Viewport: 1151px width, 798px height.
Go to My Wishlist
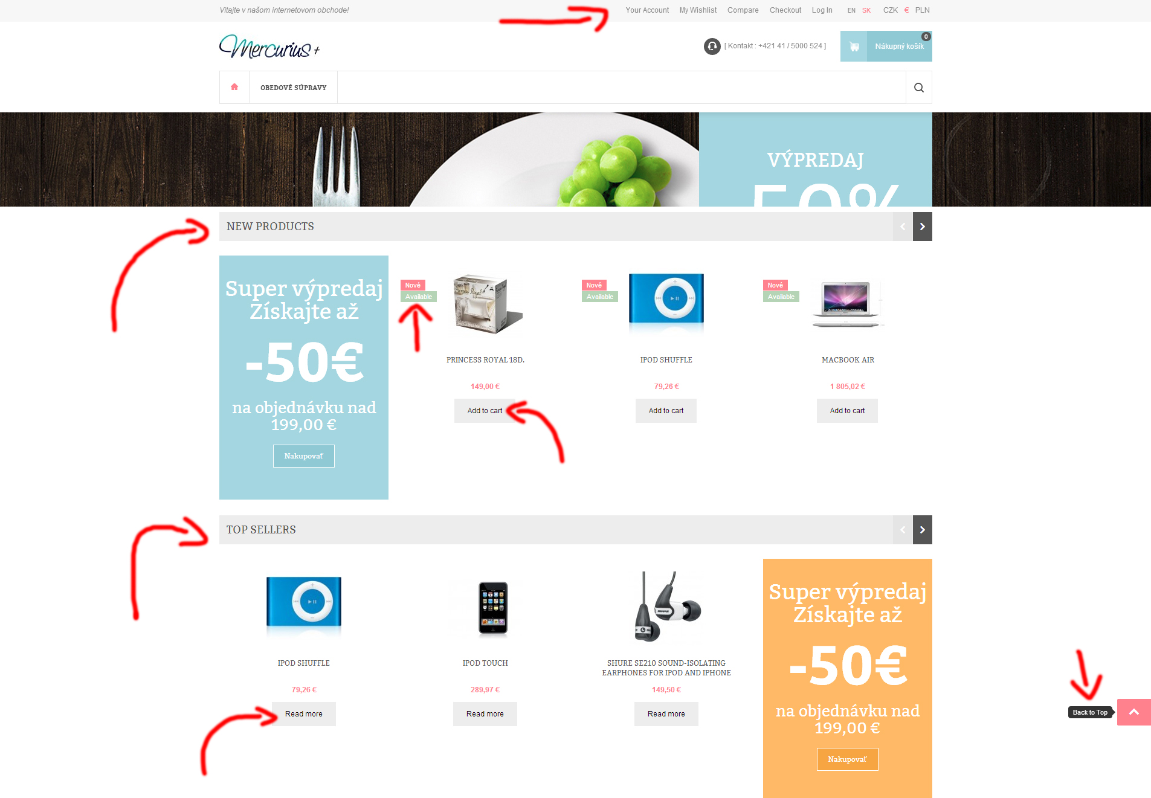(x=698, y=10)
